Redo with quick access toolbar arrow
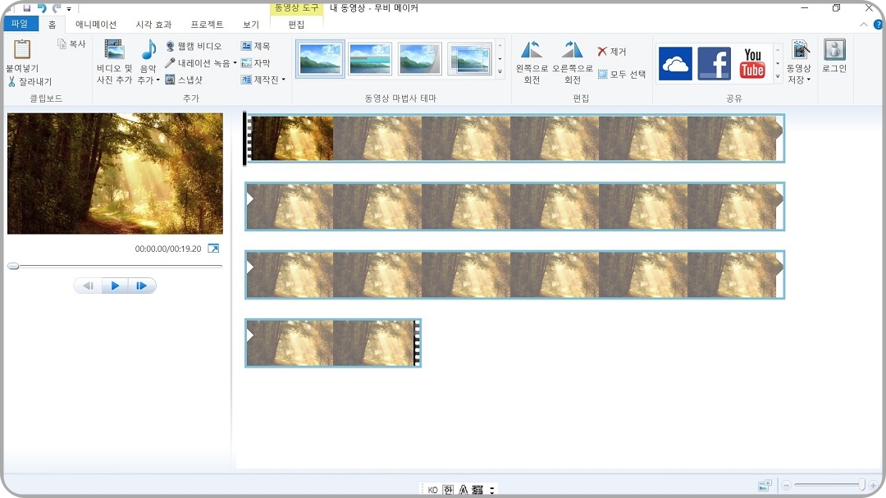This screenshot has height=498, width=886. coord(57,8)
